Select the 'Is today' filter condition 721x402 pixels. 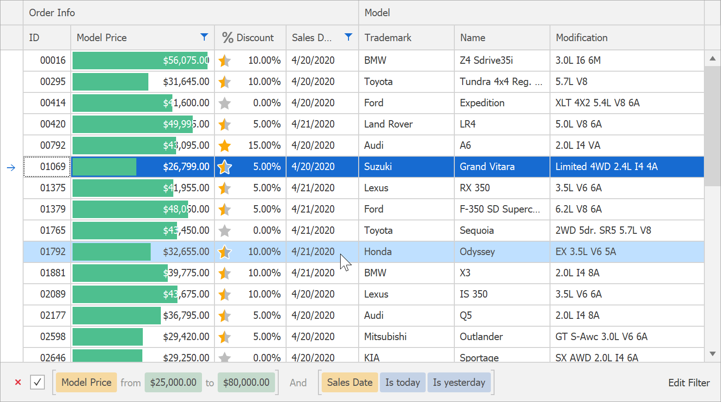coord(402,382)
